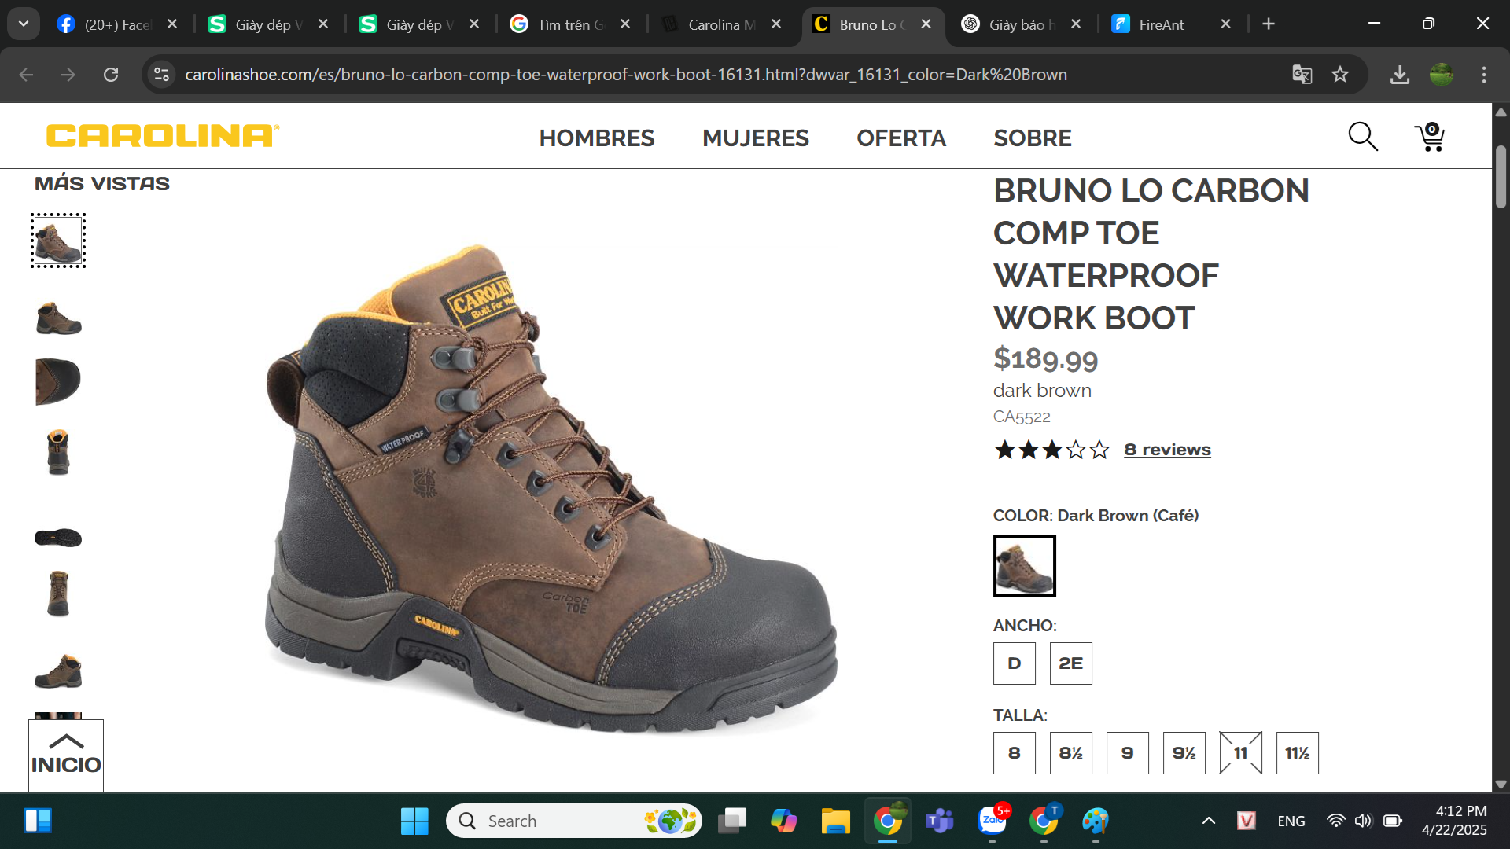The width and height of the screenshot is (1510, 849).
Task: View the toe cap close-up thumbnail
Action: 58,382
